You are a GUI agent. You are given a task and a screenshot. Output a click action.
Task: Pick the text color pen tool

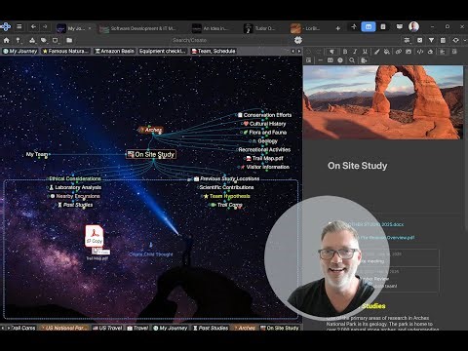[376, 52]
